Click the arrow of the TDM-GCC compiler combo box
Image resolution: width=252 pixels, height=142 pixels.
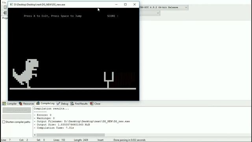(x=186, y=7)
